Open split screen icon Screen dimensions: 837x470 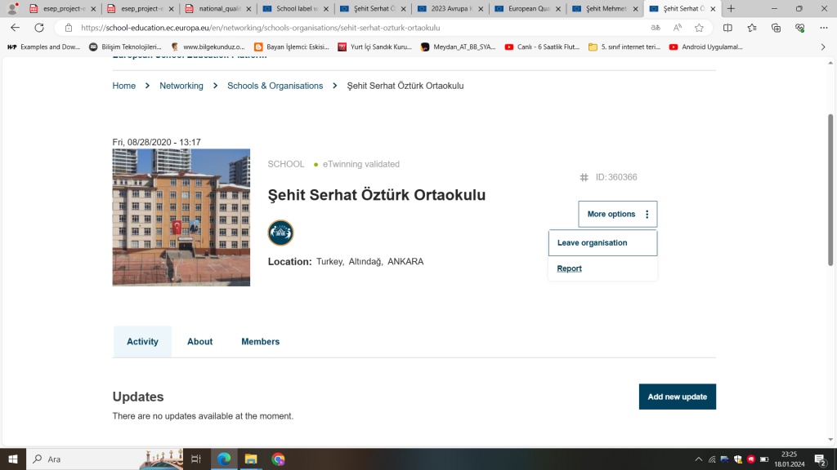(727, 28)
